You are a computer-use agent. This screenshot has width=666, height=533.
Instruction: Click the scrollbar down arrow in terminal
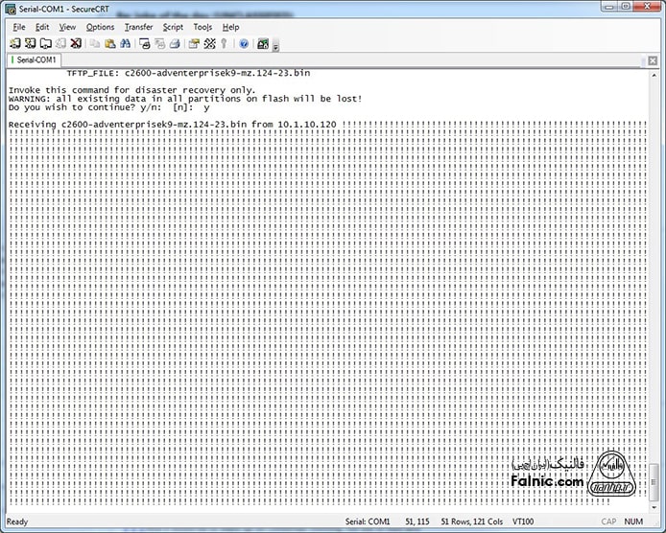653,508
